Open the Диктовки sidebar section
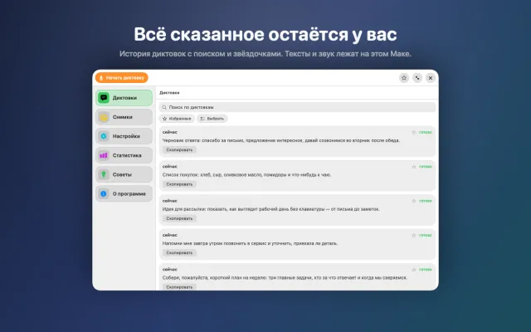Image resolution: width=531 pixels, height=332 pixels. [x=124, y=98]
